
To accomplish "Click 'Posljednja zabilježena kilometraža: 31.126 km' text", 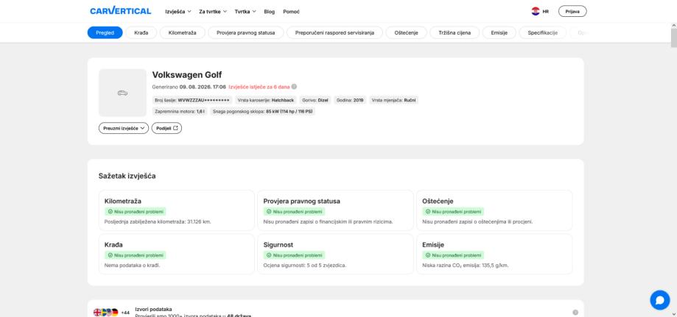I will pos(158,221).
